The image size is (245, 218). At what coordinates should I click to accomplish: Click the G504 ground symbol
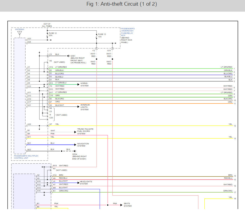point(75,151)
